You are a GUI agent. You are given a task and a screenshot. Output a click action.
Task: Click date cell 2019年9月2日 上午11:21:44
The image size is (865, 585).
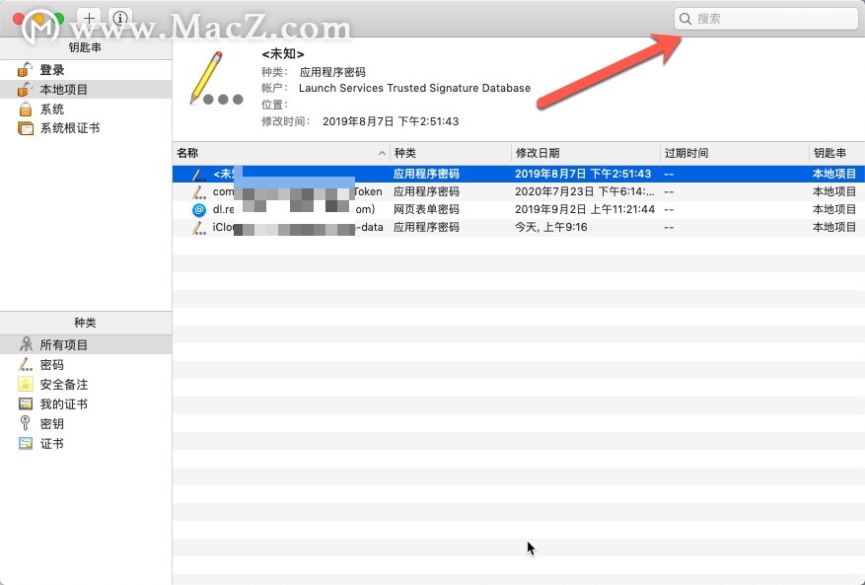pyautogui.click(x=585, y=209)
